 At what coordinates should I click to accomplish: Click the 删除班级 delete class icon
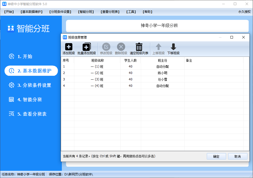click(x=121, y=47)
